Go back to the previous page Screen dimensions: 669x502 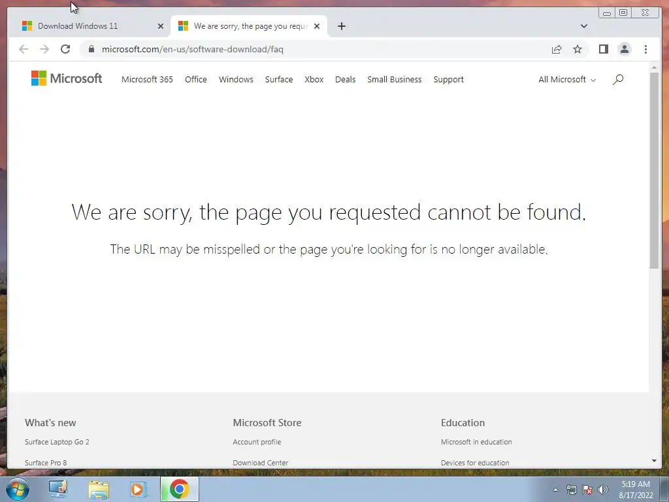24,49
